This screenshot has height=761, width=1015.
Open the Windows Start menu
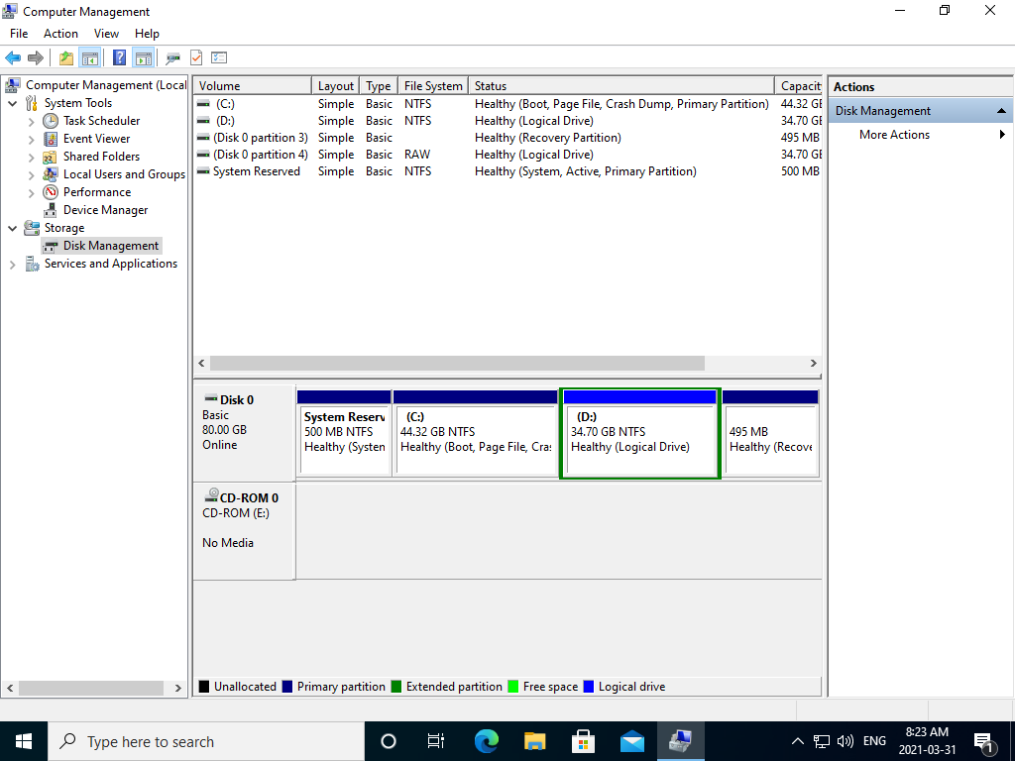click(24, 741)
